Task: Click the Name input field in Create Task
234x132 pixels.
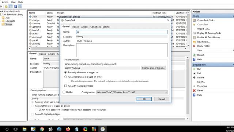Action: (x=122, y=32)
